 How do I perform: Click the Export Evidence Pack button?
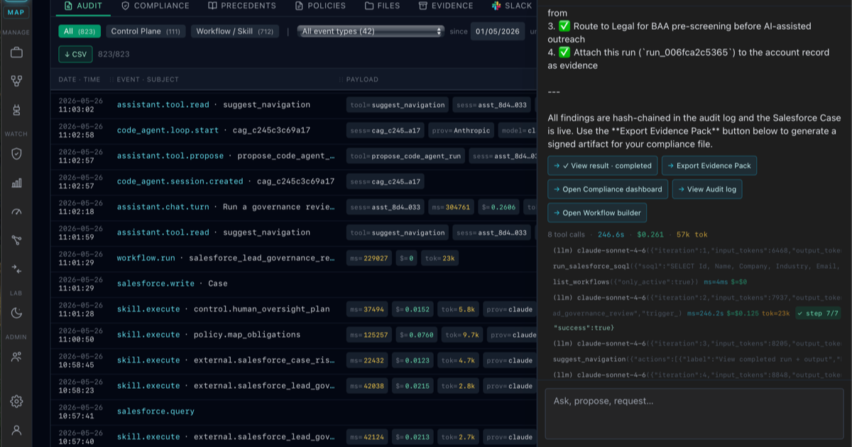pyautogui.click(x=709, y=165)
